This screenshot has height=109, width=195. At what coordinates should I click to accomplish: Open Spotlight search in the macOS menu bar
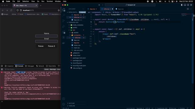[x=169, y=1]
